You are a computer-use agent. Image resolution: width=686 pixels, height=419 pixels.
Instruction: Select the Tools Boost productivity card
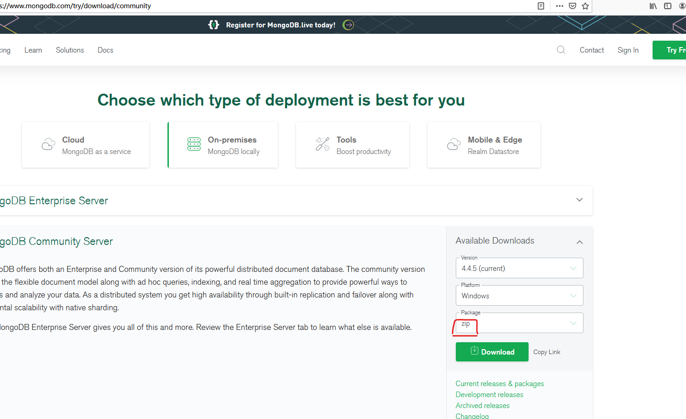(352, 145)
